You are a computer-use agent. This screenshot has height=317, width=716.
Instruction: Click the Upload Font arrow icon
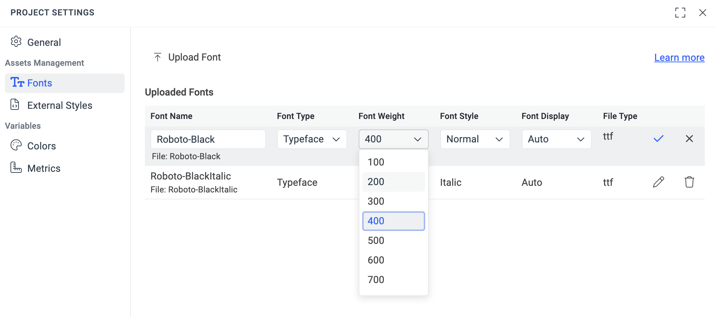point(157,57)
